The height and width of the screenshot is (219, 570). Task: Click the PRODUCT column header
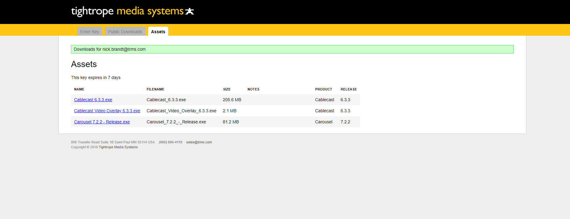pos(323,89)
